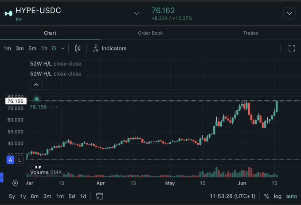This screenshot has width=301, height=205.
Task: Click the 76.156 price axis label
Action: click(x=16, y=101)
